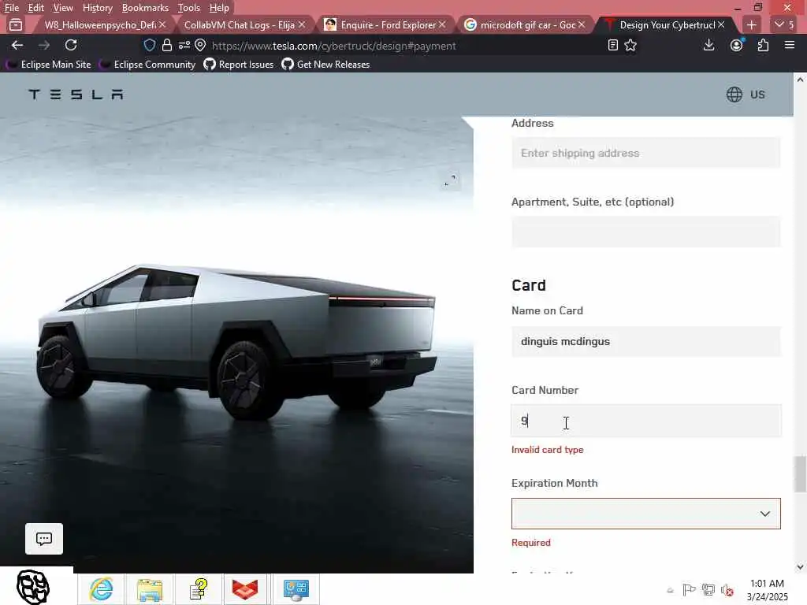This screenshot has height=605, width=807.
Task: Open the tracking protection shield icon
Action: pos(149,45)
